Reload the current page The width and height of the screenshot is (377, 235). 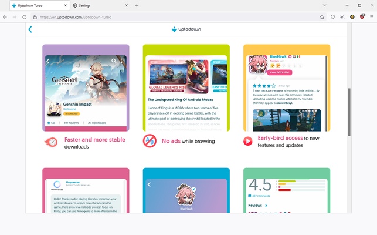coord(24,17)
